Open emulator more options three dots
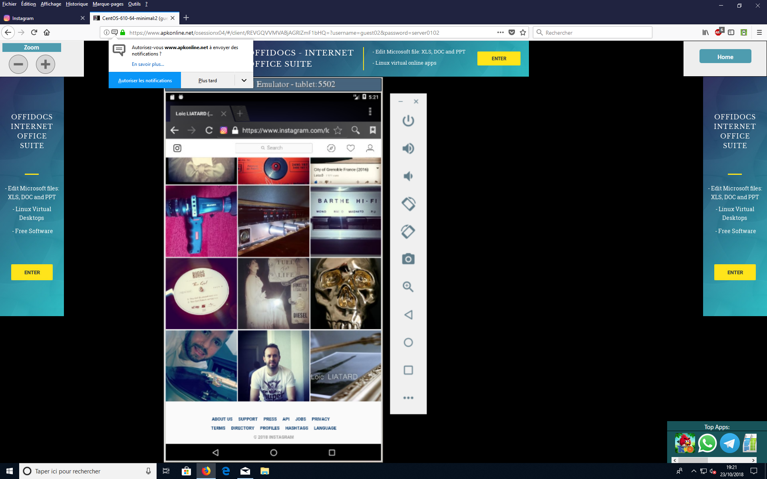This screenshot has width=767, height=479. tap(408, 398)
